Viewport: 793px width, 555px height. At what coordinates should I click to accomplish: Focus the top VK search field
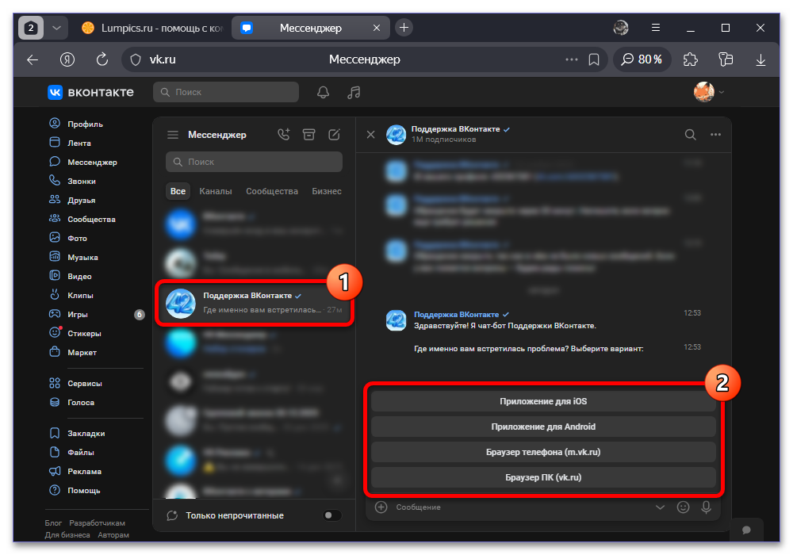click(225, 92)
